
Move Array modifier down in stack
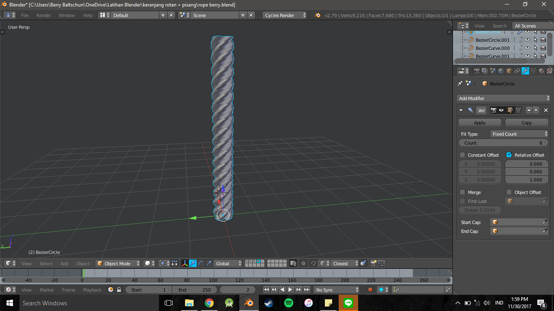point(536,110)
